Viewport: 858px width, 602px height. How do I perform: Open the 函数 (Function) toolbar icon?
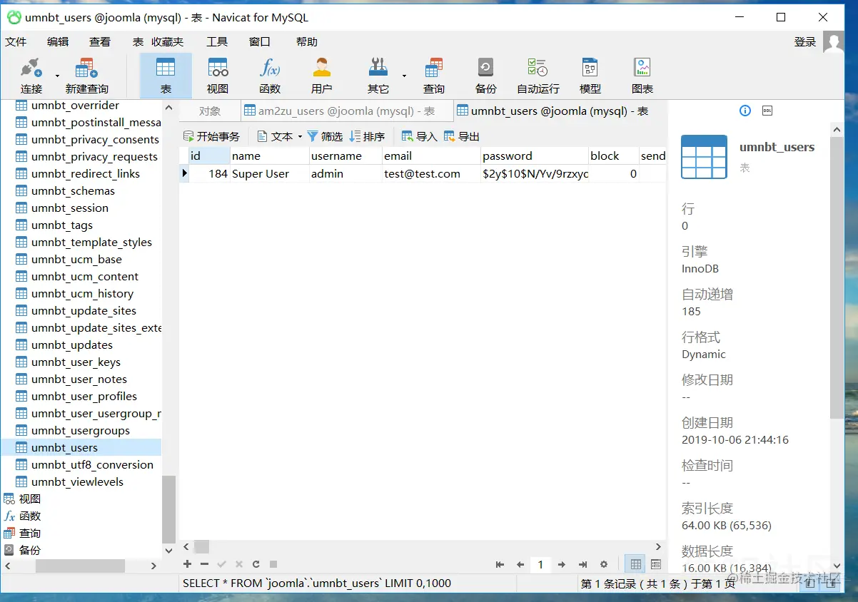click(x=270, y=76)
